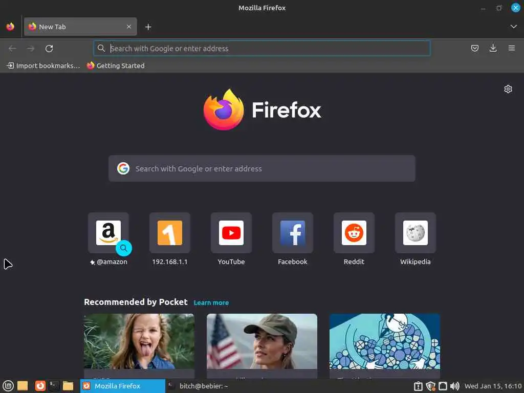Open the shield security tray icon
Image resolution: width=524 pixels, height=393 pixels.
coord(430,386)
